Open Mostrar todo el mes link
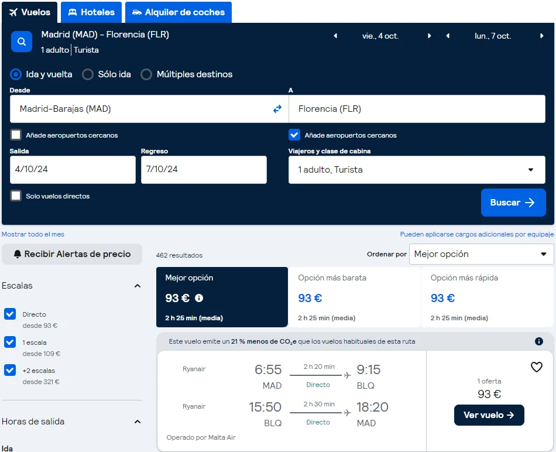The image size is (556, 452). pos(33,234)
